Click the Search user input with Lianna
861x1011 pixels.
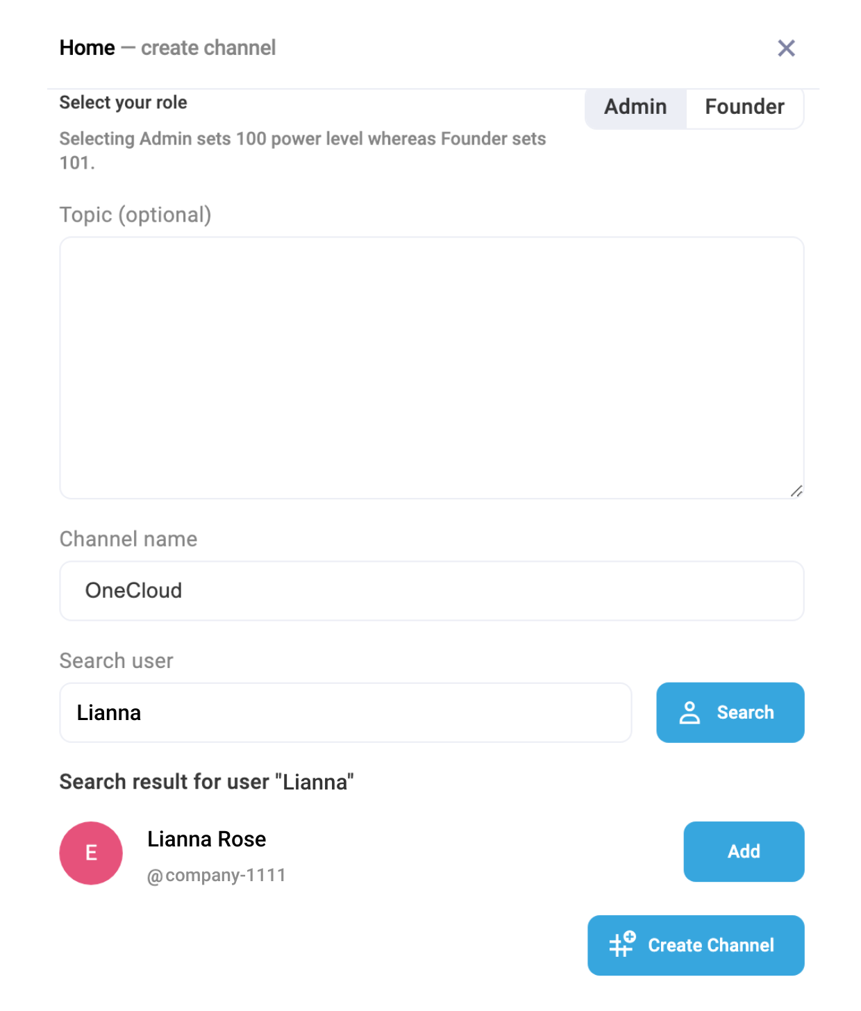(x=345, y=712)
